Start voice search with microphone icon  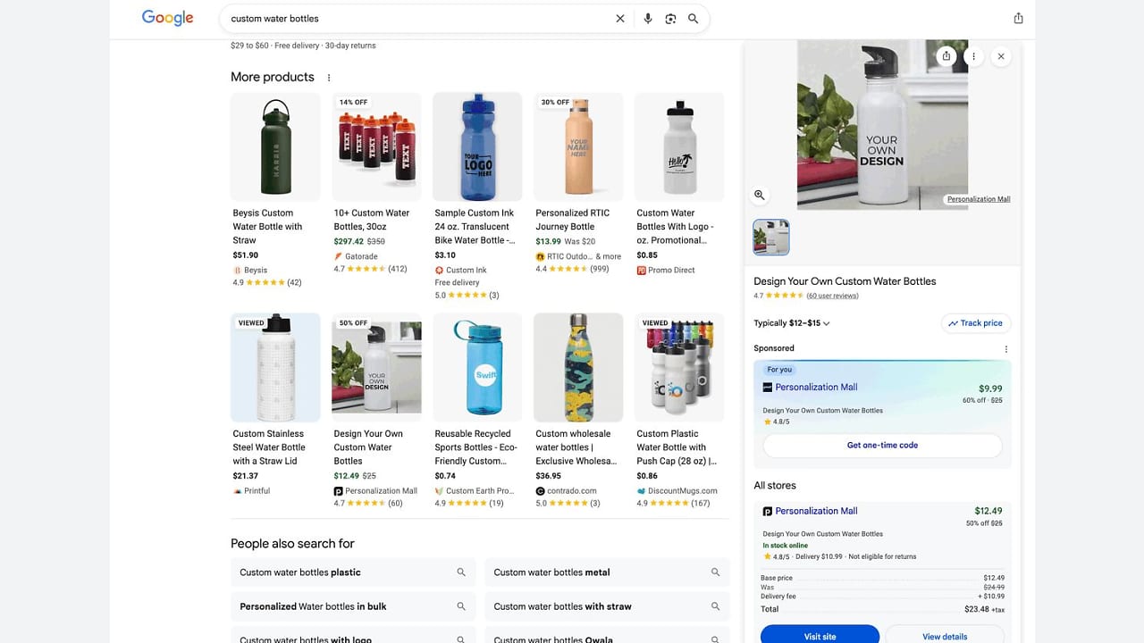648,19
